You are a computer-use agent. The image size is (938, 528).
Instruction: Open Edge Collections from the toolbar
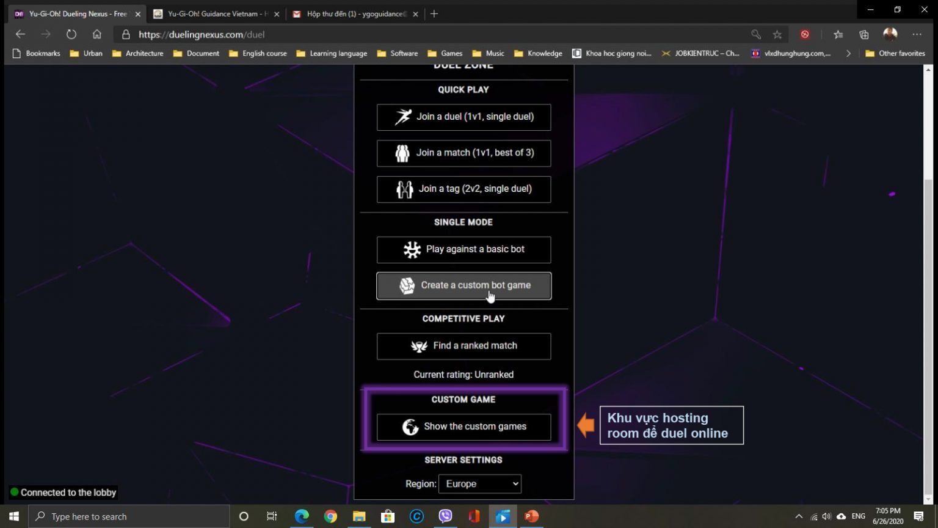[x=863, y=34]
